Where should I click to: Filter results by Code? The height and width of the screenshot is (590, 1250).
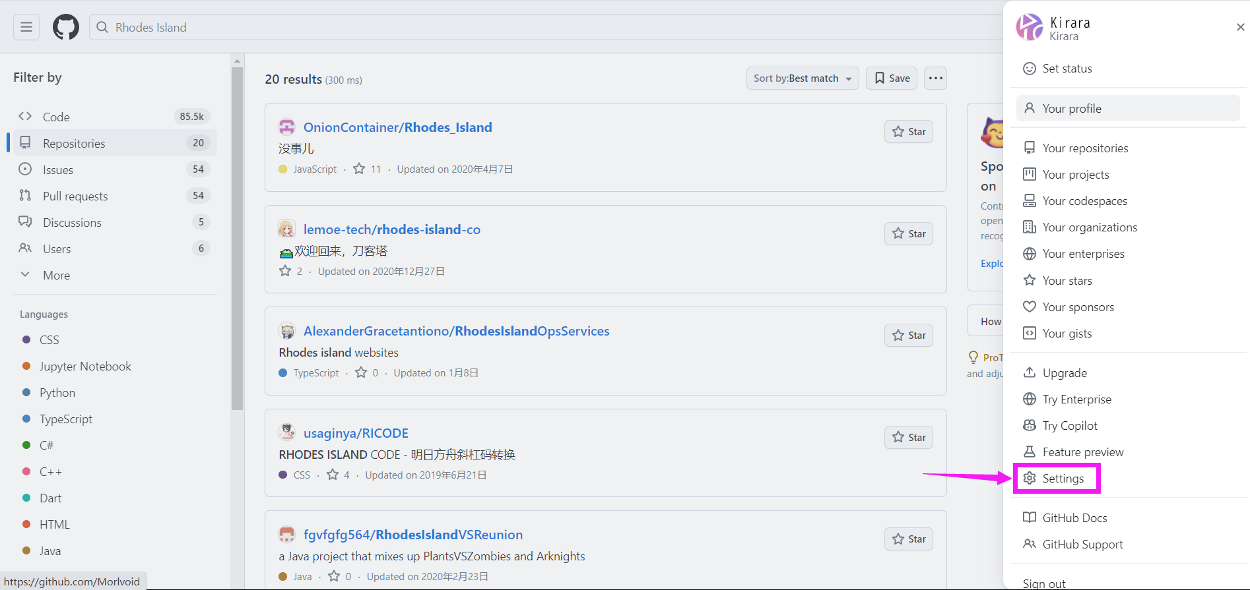tap(114, 117)
